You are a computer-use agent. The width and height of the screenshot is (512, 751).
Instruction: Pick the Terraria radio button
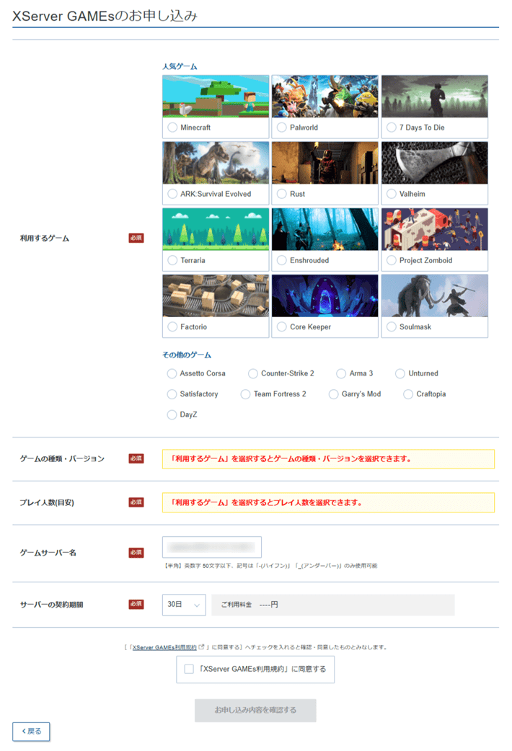coord(172,261)
